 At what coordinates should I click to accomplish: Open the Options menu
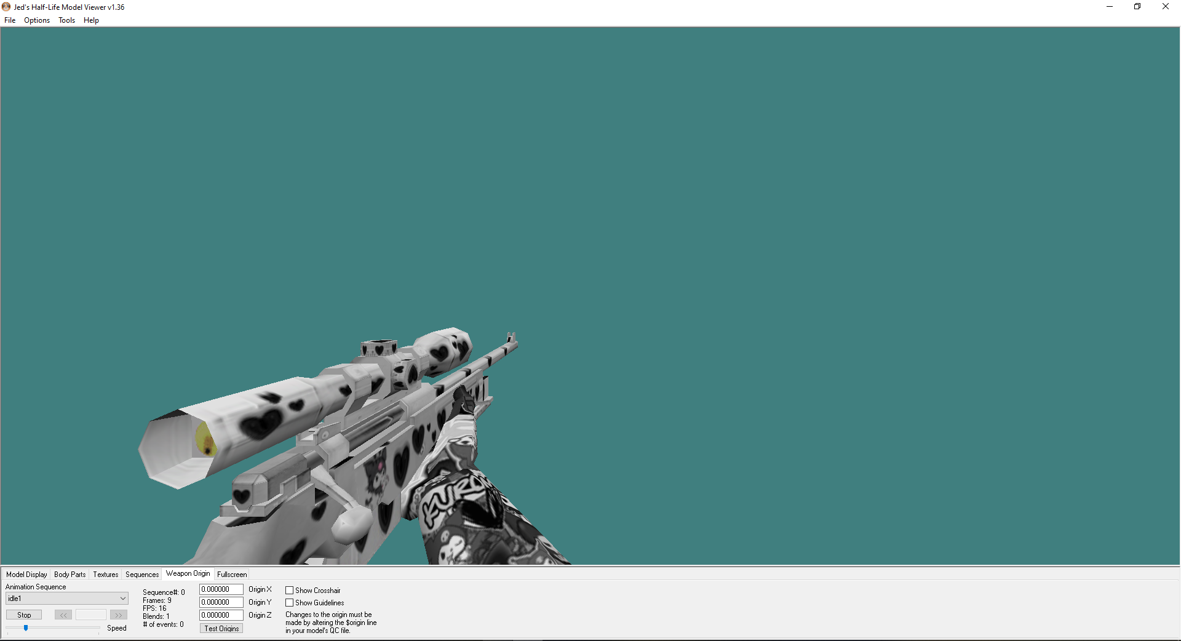coord(37,20)
